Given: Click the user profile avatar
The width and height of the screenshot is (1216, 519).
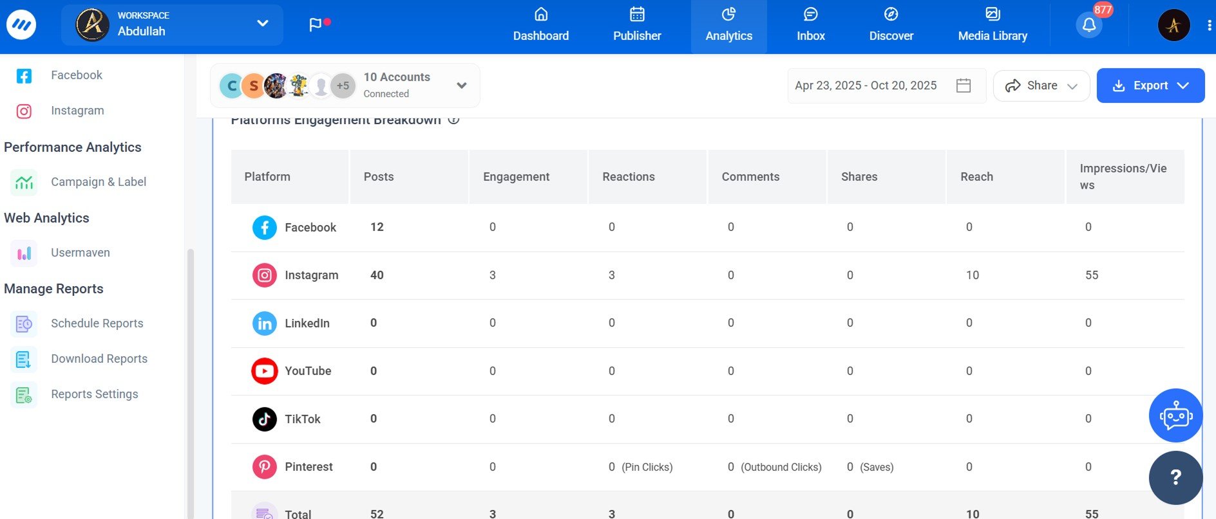Looking at the screenshot, I should click(x=1173, y=25).
